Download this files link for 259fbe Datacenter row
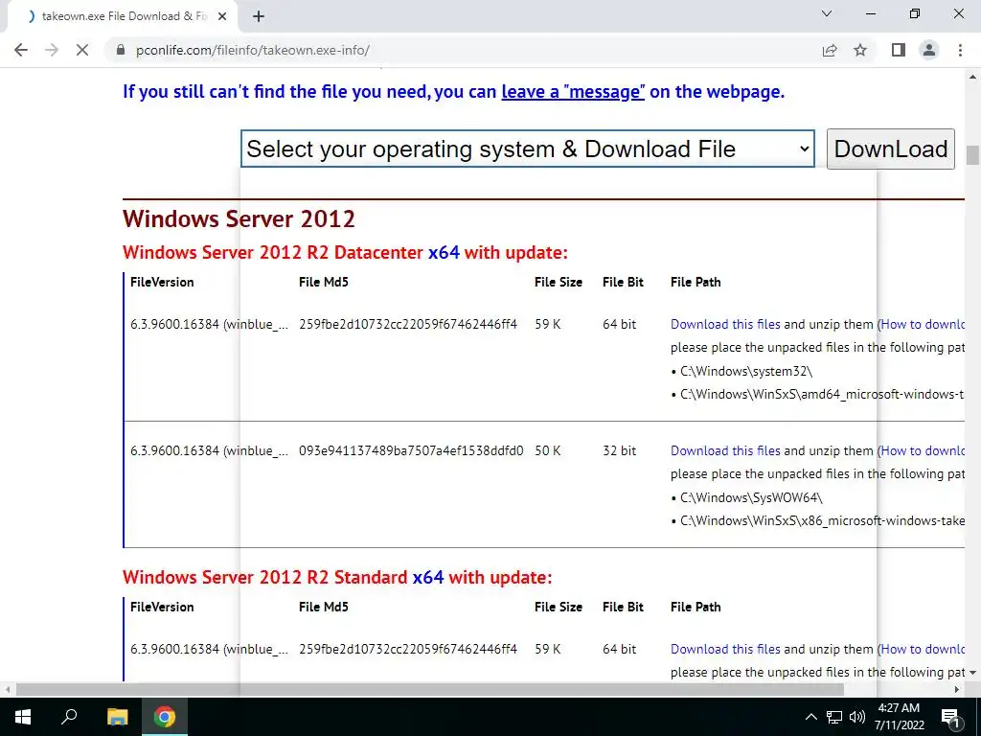The width and height of the screenshot is (981, 736). pos(725,324)
